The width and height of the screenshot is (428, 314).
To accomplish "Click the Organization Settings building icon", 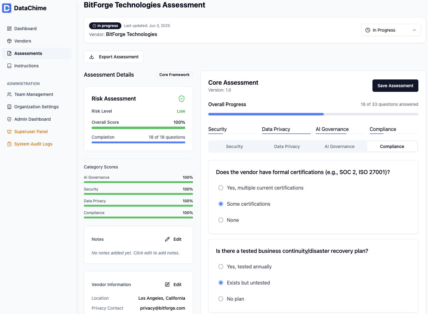I will point(9,107).
